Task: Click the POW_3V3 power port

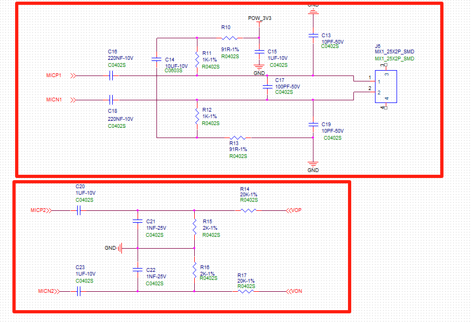Action: point(259,23)
